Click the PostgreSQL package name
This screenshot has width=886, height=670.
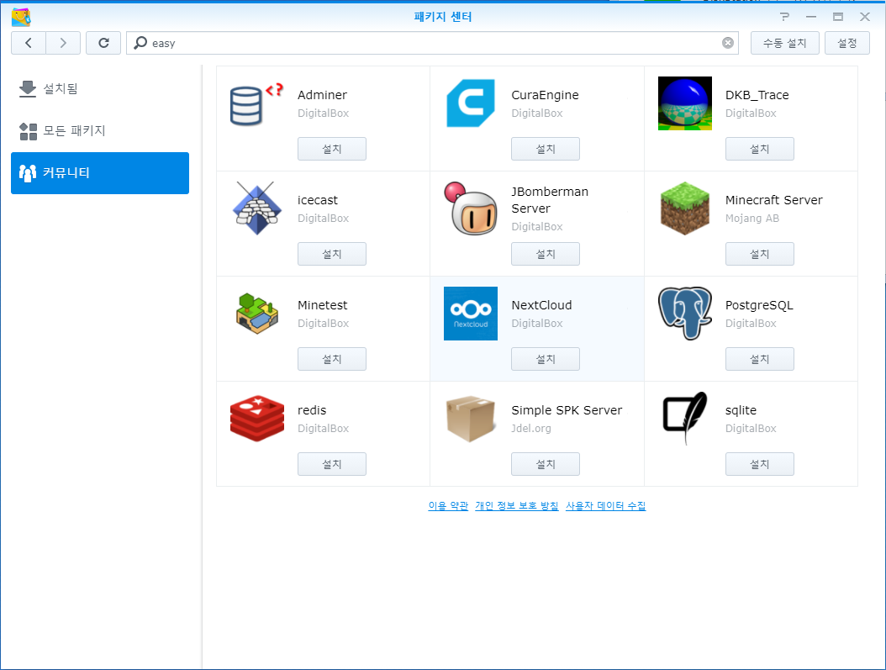tap(759, 305)
